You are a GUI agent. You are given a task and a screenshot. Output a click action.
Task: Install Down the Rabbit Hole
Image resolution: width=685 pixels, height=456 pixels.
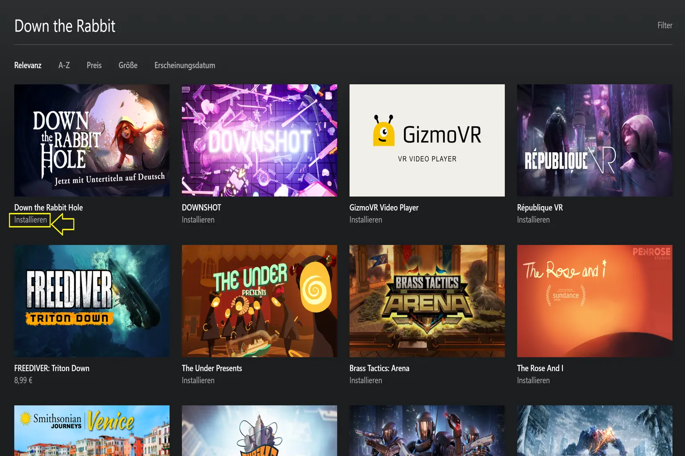point(30,220)
